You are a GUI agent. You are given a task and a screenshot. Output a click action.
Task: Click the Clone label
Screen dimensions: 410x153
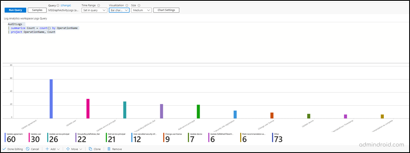coord(97,149)
